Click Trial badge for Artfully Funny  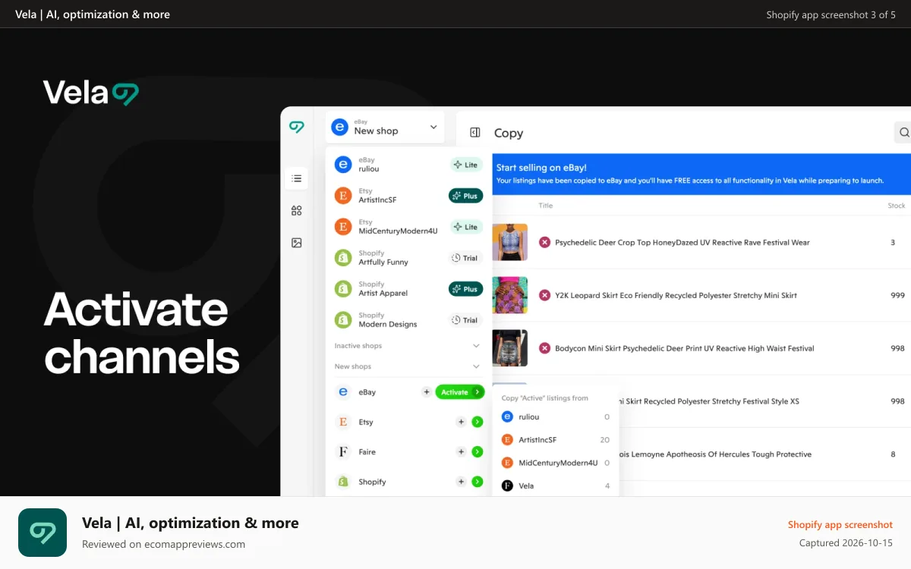[x=466, y=258]
